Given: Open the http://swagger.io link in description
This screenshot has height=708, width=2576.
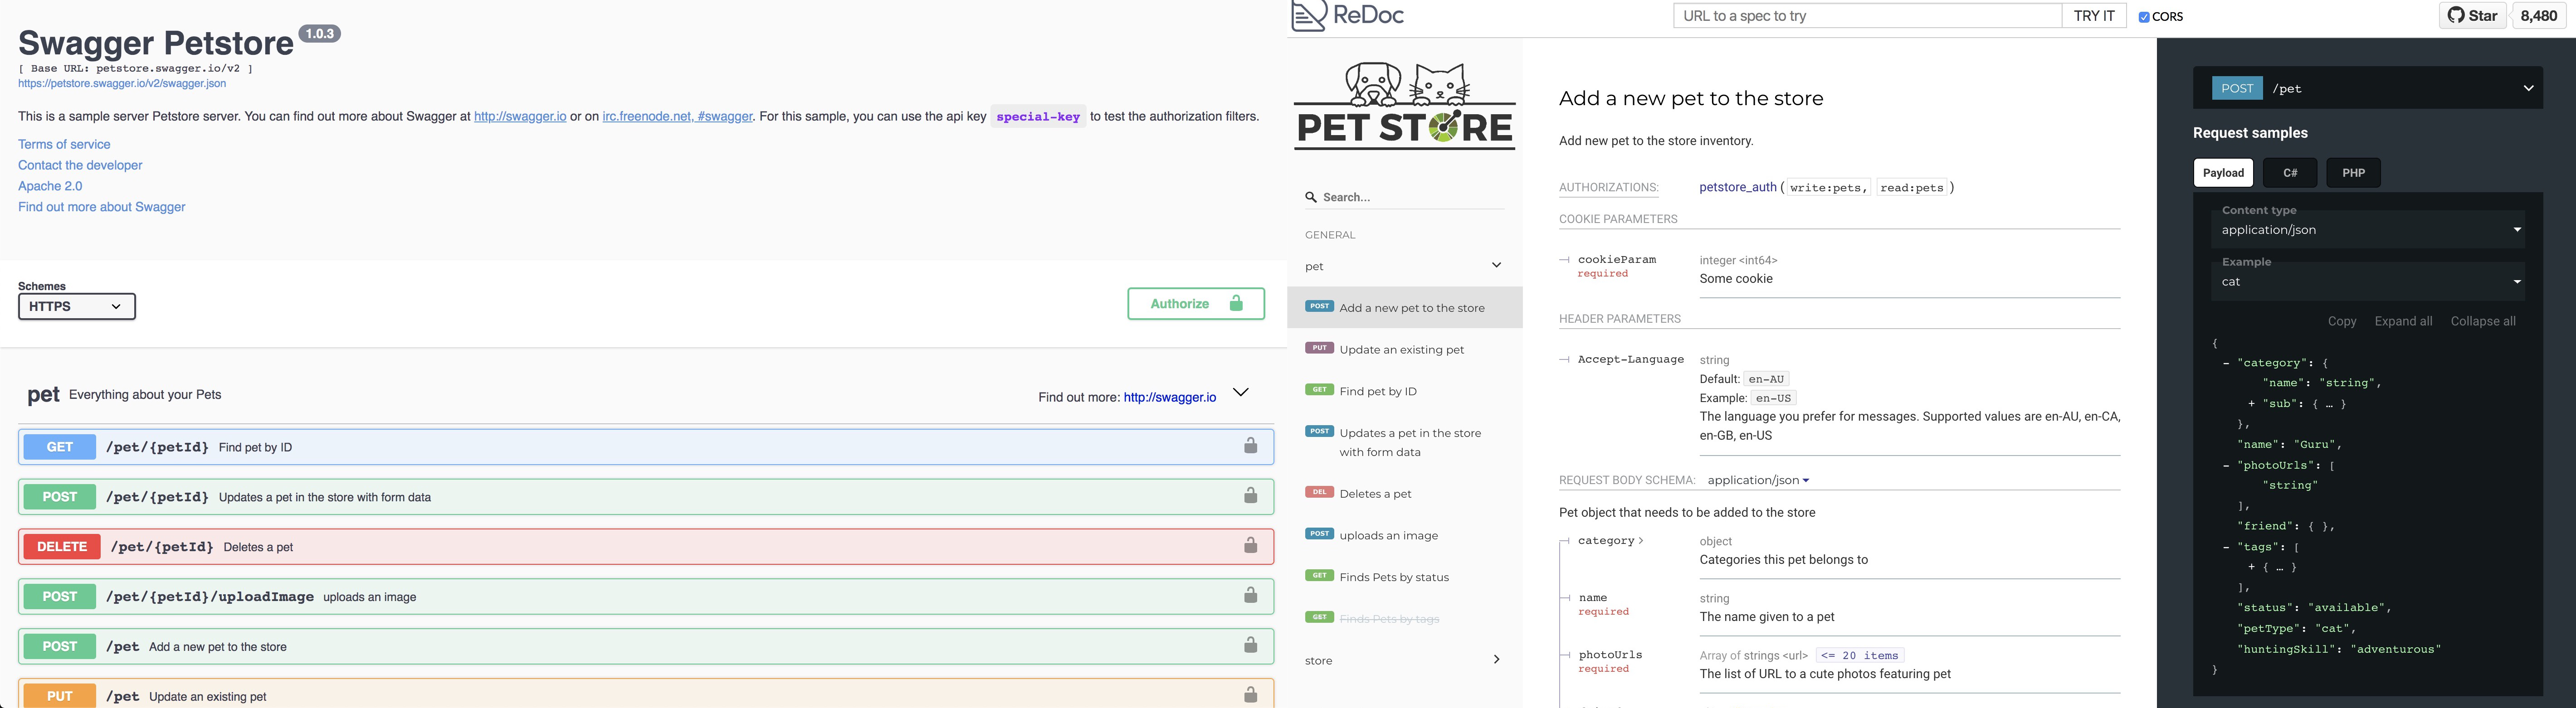Looking at the screenshot, I should click(x=520, y=116).
